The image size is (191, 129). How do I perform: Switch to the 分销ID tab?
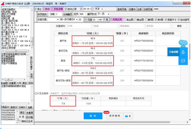(x=22, y=107)
